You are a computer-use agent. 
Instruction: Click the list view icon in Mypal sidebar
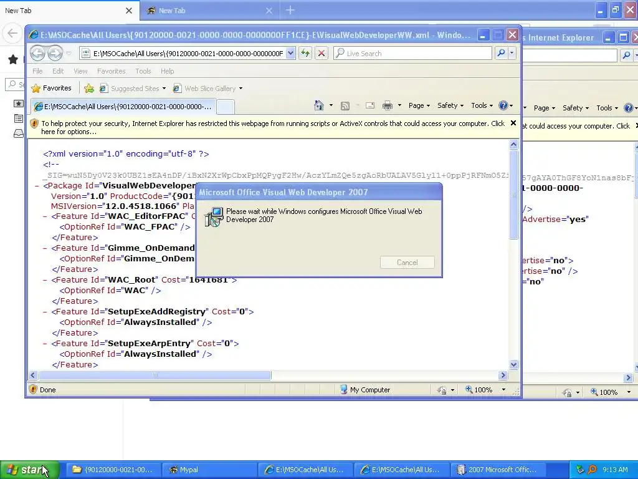click(x=18, y=119)
